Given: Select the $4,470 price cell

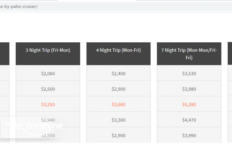Looking at the screenshot, I should [x=189, y=120].
